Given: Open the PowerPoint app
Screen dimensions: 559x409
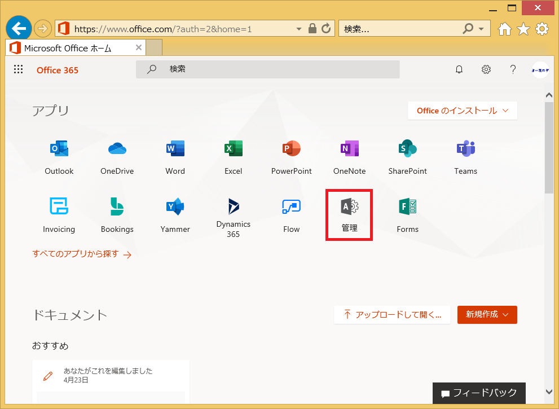Looking at the screenshot, I should [291, 157].
